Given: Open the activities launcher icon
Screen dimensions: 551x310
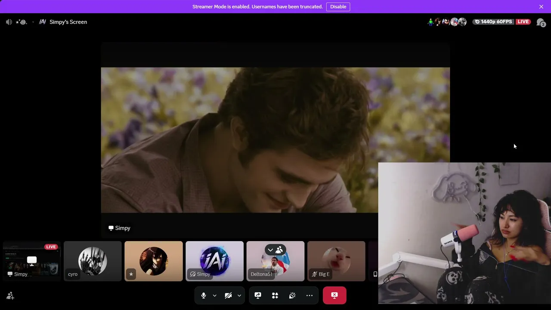Looking at the screenshot, I should click(x=275, y=295).
